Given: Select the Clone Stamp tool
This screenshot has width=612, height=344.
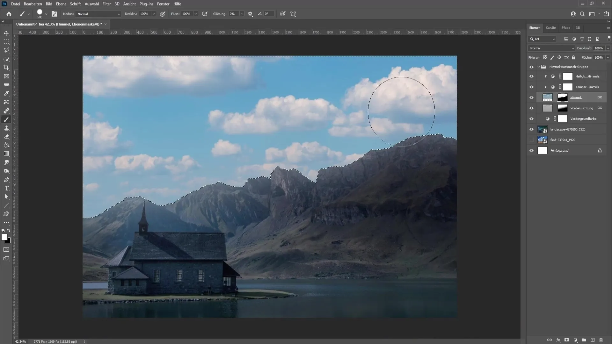Looking at the screenshot, I should pyautogui.click(x=6, y=128).
